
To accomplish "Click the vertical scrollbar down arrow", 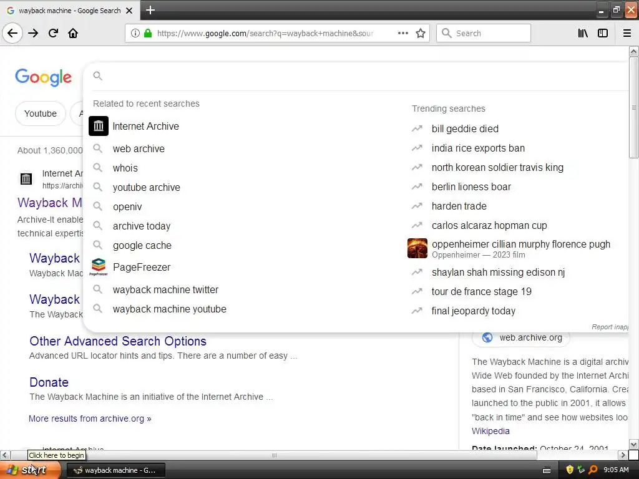I will (633, 444).
